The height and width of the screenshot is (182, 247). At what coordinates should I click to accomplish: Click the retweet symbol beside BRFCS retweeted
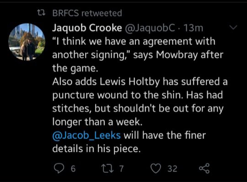pyautogui.click(x=41, y=13)
